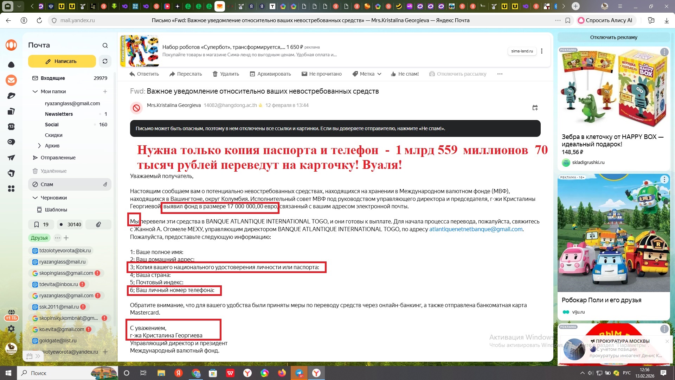Select the Отправленные folder
Screen dimensions: 675x380
58,158
